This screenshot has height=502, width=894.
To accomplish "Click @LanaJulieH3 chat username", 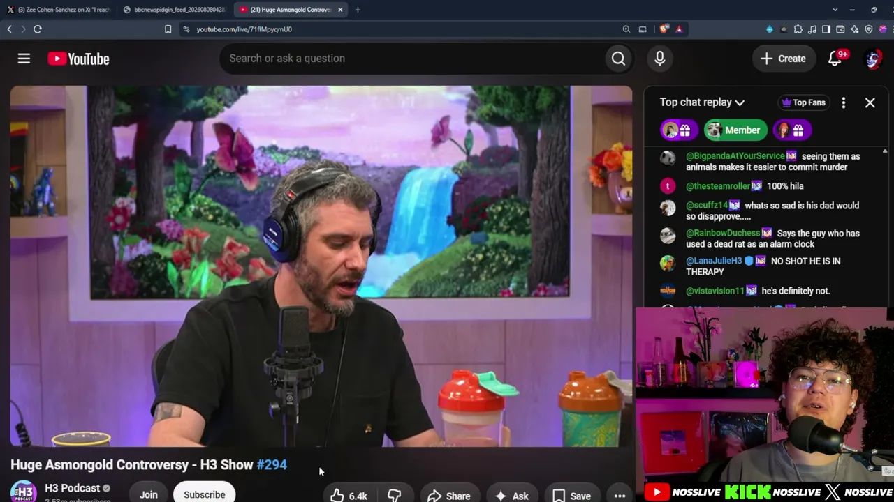I will click(714, 261).
